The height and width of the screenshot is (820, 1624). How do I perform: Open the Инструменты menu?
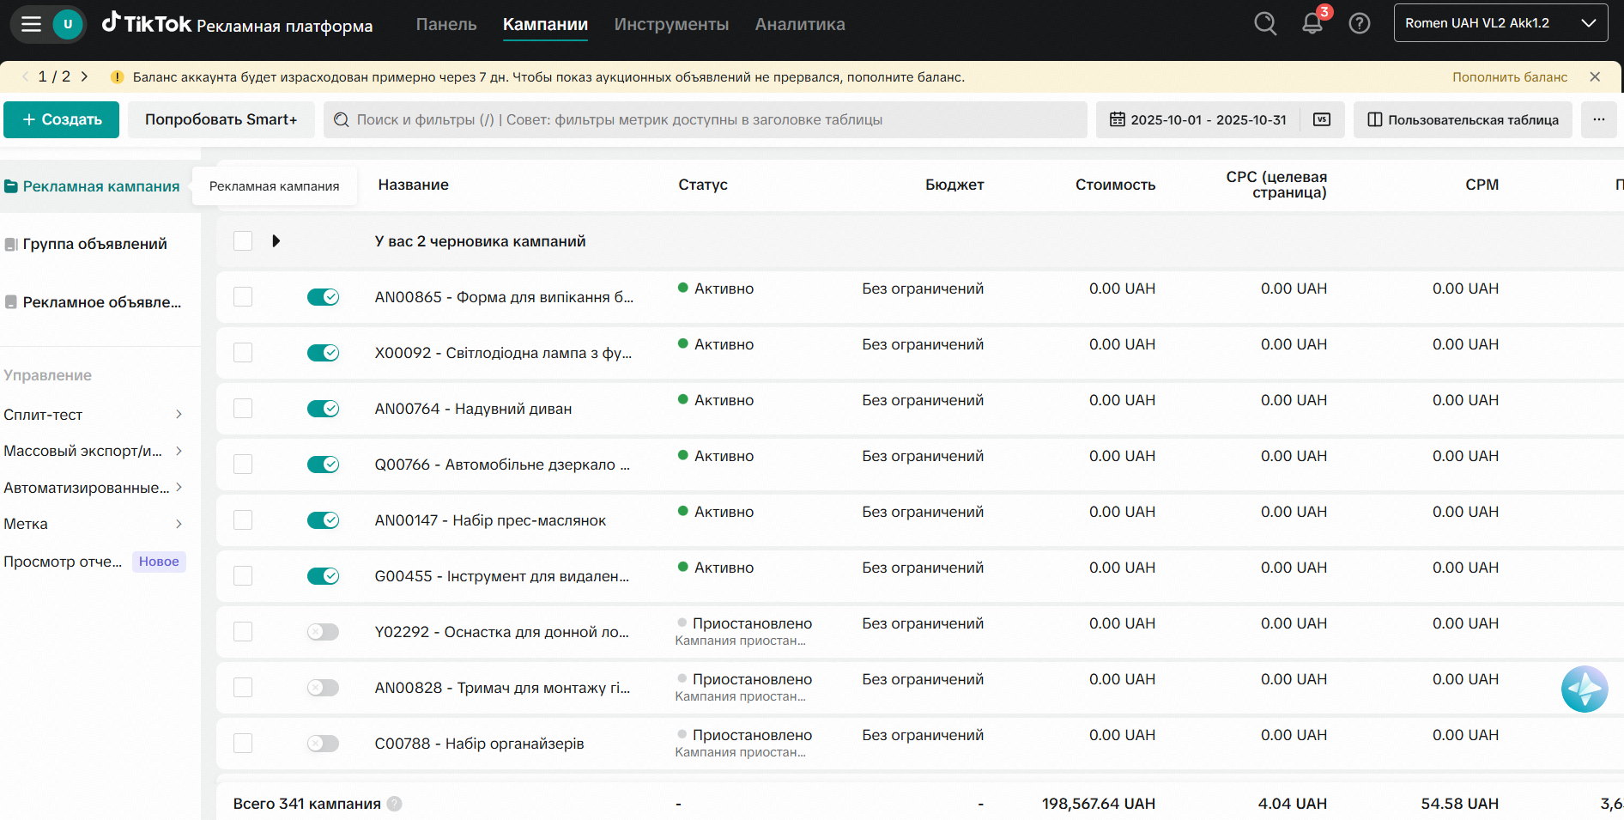pyautogui.click(x=671, y=25)
